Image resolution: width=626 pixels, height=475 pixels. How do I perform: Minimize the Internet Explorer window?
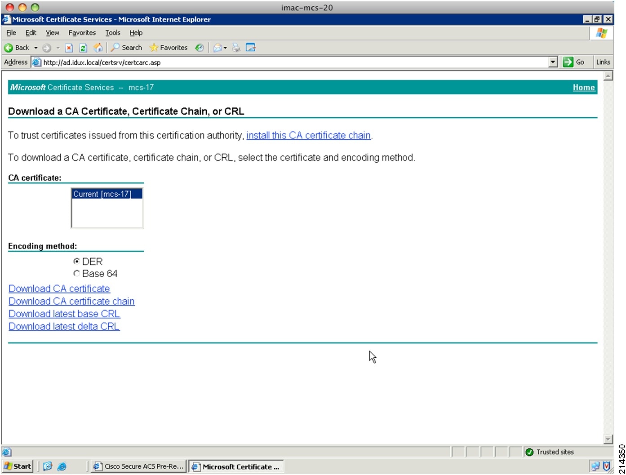coord(588,19)
